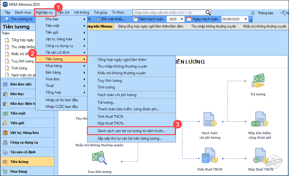
Task: Click the Mua hàng cart sidebar icon
Action: [x=5, y=171]
